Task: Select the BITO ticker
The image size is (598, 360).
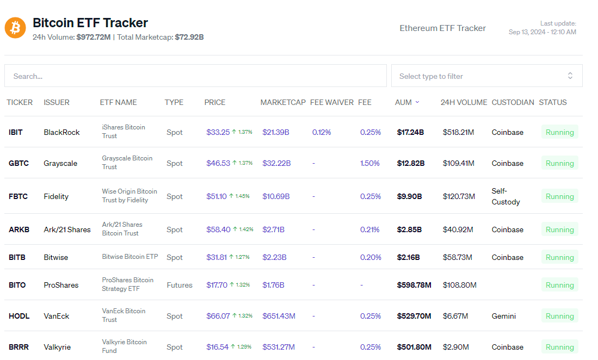Action: coord(17,285)
